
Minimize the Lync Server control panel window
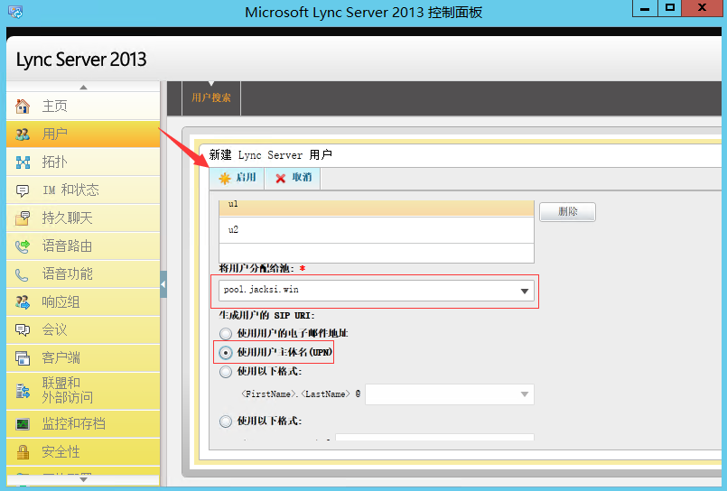pos(645,8)
